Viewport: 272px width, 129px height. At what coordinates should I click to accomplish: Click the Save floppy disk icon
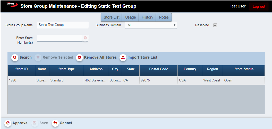pos(35,123)
